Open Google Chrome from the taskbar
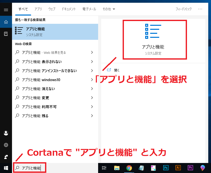Screen dimensions: 211x173 click(129, 168)
